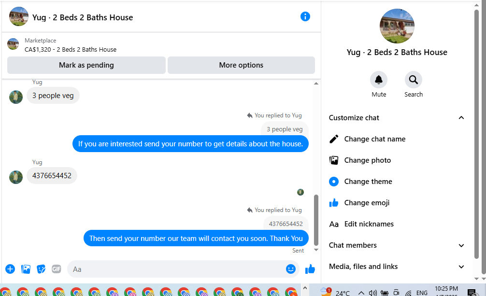Click the house avatar in chat header
Screen dimensions: 486x296
point(18,16)
